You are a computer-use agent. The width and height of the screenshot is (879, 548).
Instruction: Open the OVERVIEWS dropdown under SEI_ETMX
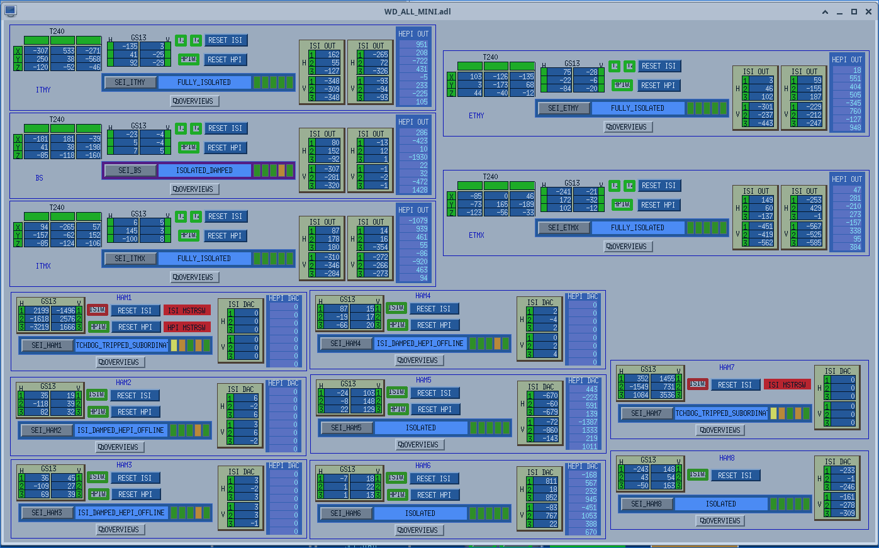pyautogui.click(x=628, y=246)
